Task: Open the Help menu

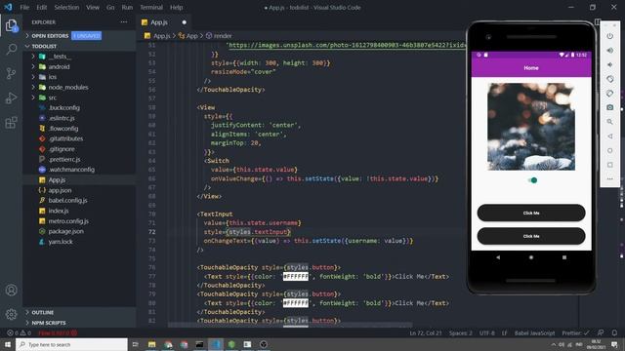Action: coord(176,7)
